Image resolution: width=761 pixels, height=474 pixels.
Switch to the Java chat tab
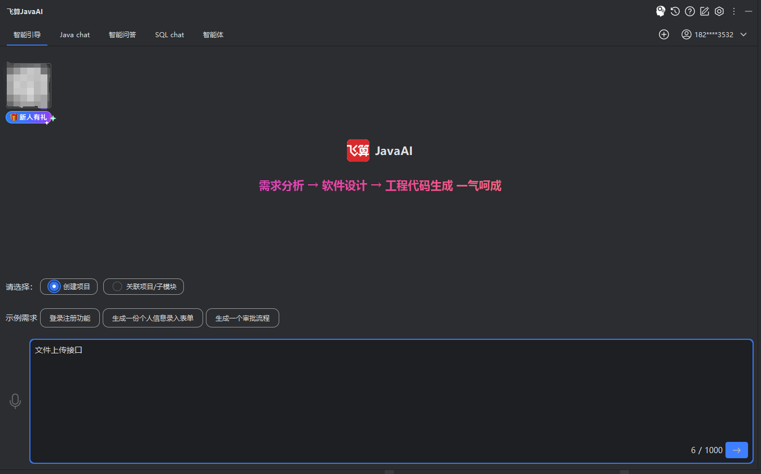coord(75,34)
